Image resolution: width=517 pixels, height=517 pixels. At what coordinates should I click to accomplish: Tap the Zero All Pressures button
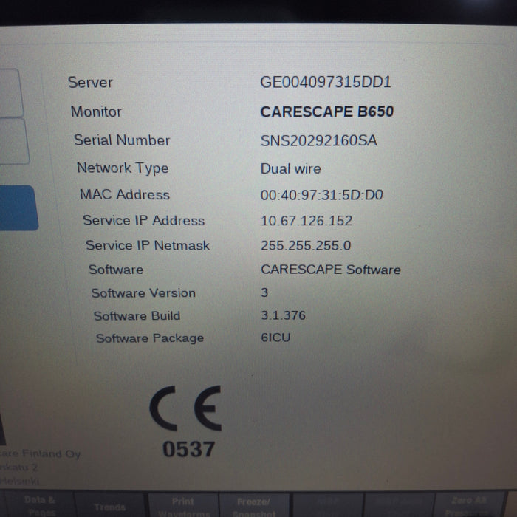(x=469, y=505)
